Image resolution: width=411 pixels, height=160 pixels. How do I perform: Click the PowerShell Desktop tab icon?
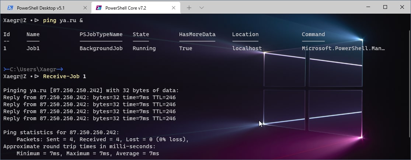coord(10,8)
